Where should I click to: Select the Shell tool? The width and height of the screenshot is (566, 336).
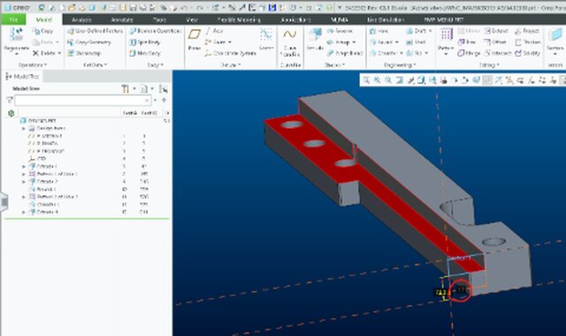[416, 42]
